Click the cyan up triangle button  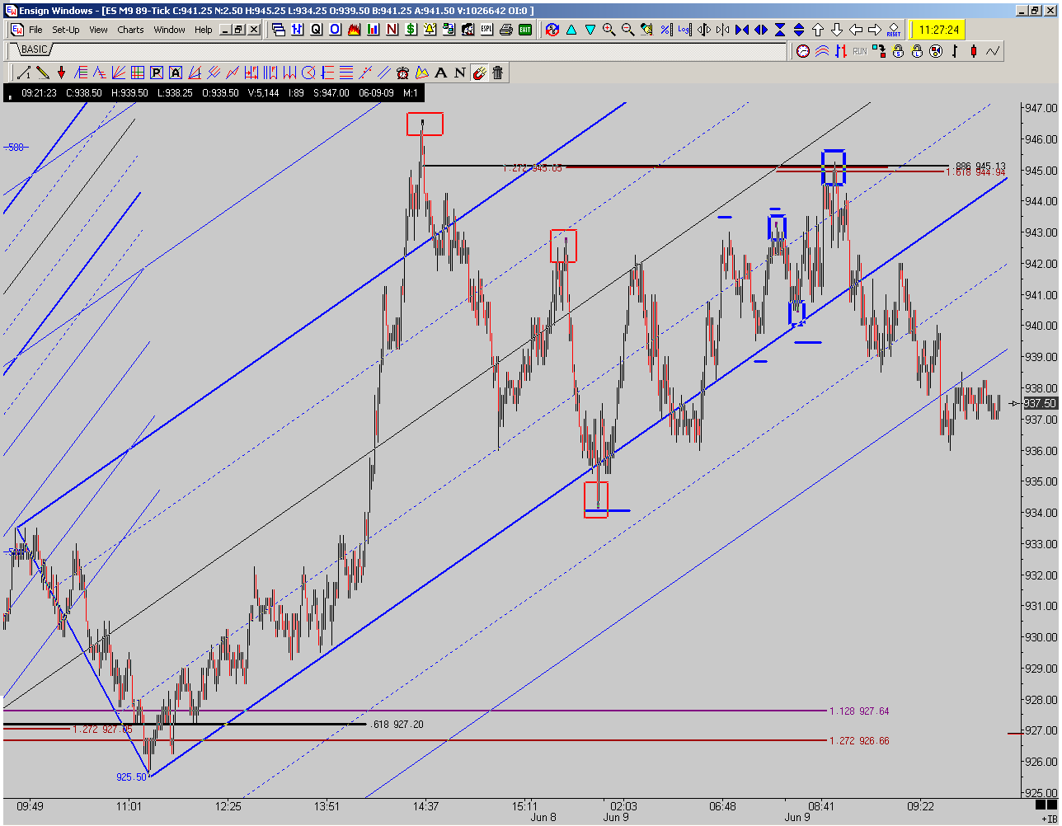tap(571, 30)
